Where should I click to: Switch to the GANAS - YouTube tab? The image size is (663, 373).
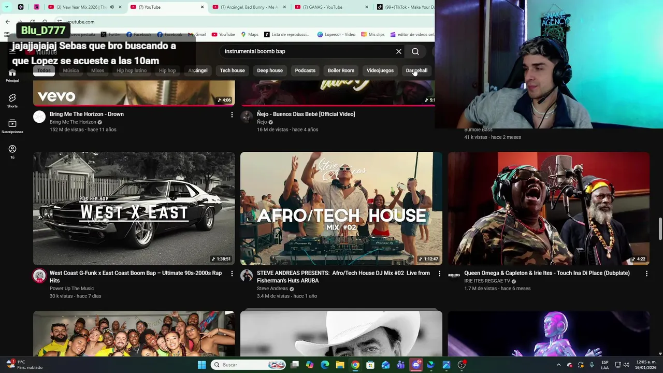(x=331, y=7)
